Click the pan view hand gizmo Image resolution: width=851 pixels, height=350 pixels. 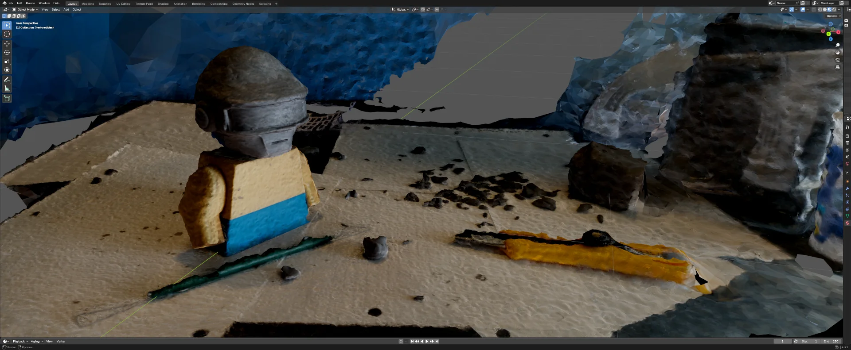pos(838,52)
